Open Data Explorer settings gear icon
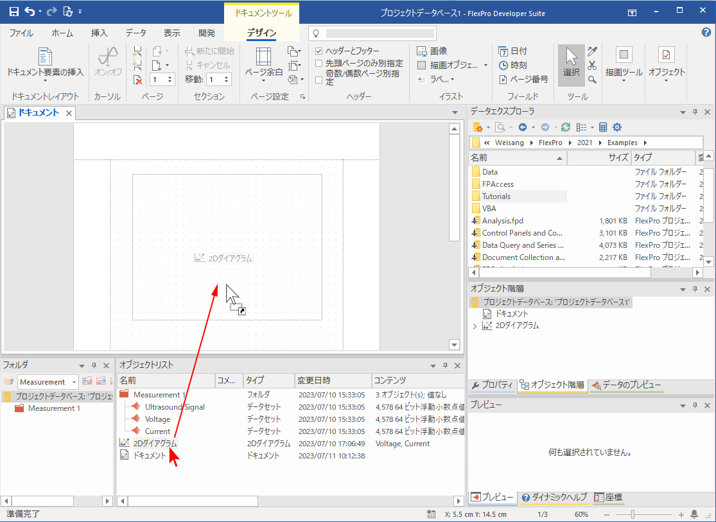This screenshot has height=522, width=716. [x=617, y=127]
